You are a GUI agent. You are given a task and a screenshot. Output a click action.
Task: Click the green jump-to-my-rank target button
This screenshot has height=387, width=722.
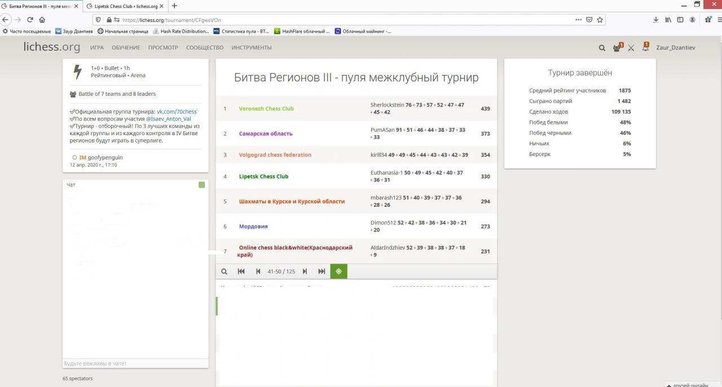pos(338,272)
